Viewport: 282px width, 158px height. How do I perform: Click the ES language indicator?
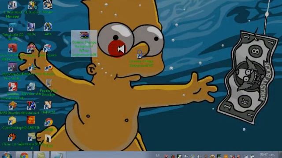click(x=158, y=156)
